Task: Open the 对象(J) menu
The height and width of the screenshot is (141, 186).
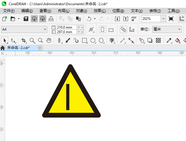Action: (82, 11)
